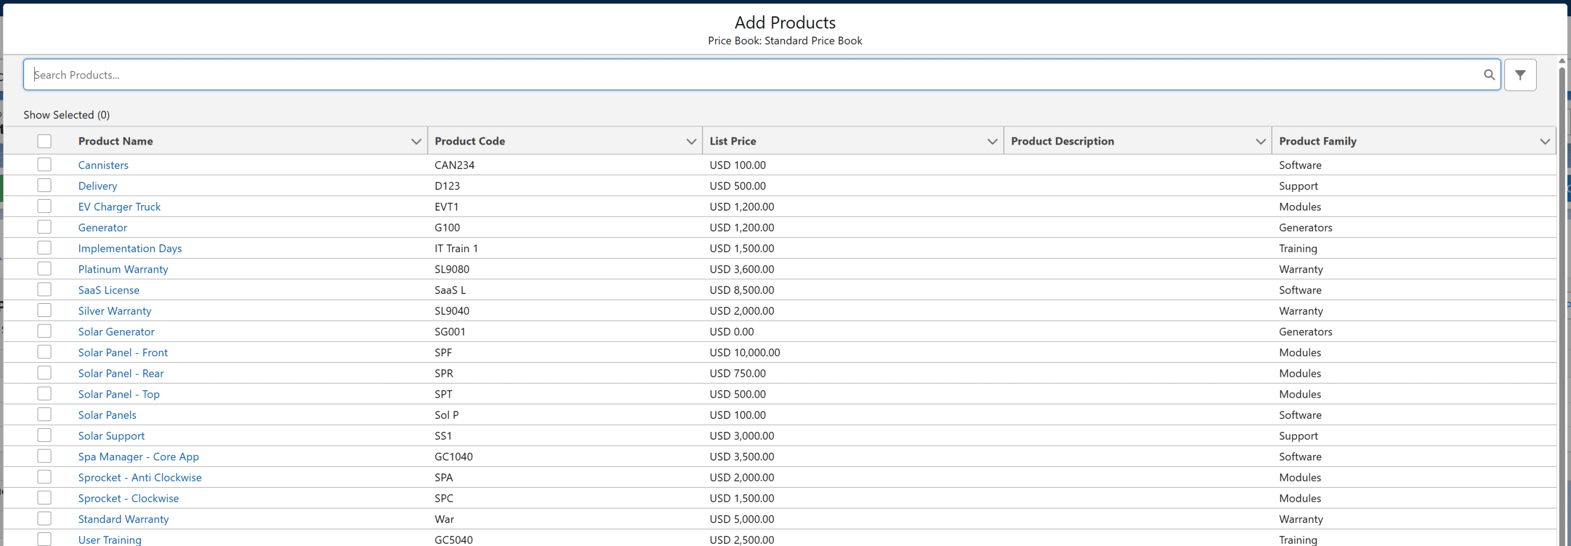Viewport: 1571px width, 546px height.
Task: Tick the SaaS License checkbox
Action: click(44, 290)
